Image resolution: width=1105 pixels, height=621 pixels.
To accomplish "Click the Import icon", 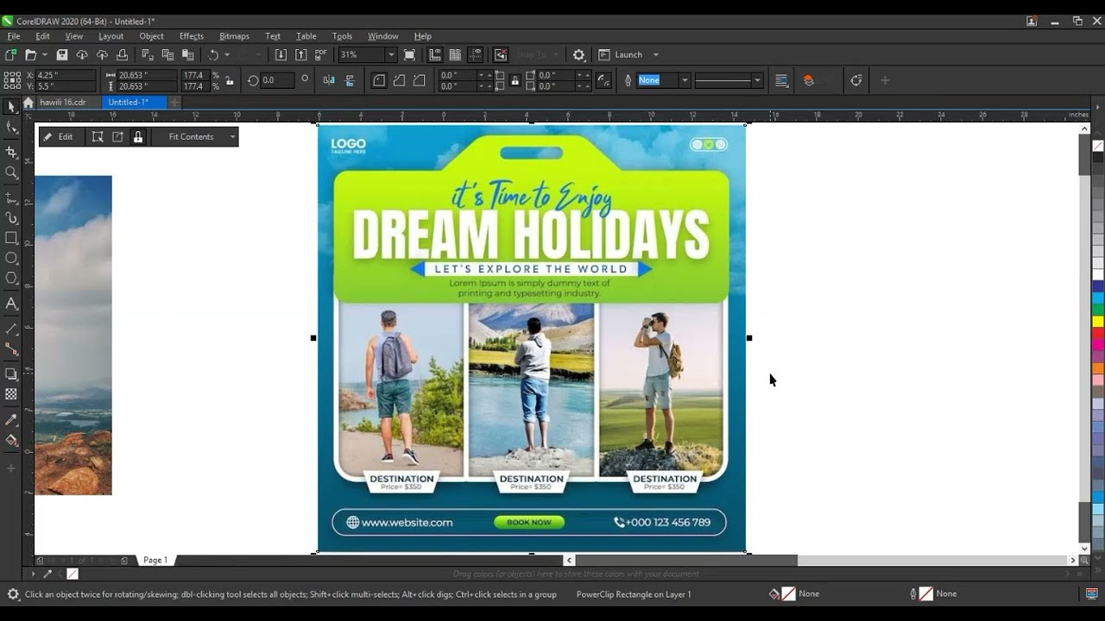I will (x=281, y=54).
